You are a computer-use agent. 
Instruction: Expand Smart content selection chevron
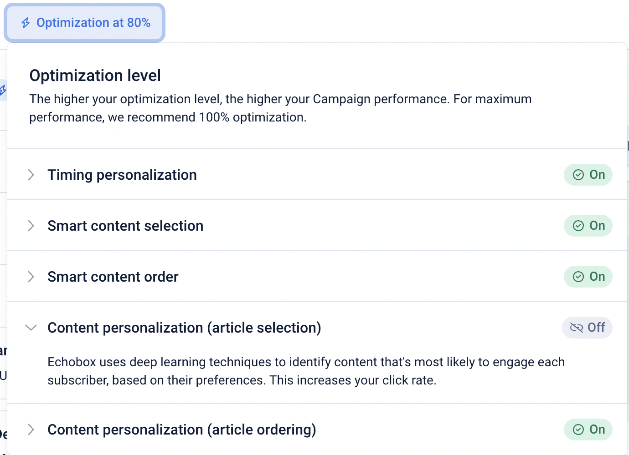31,226
